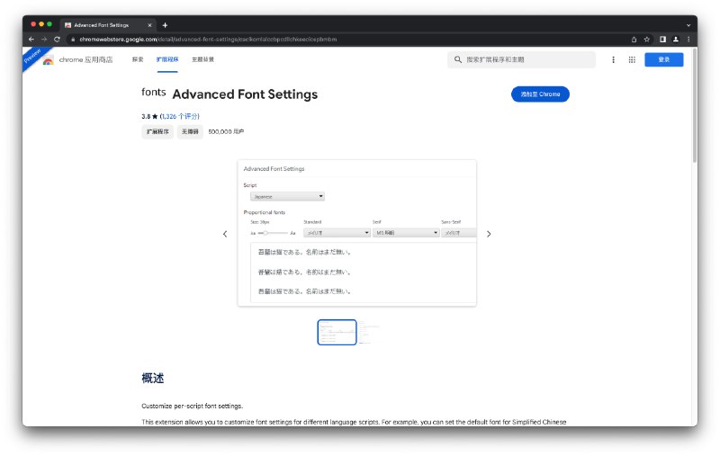Viewport: 720px width, 456px height.
Task: Open the 1,326 个评分 ratings link
Action: (180, 116)
